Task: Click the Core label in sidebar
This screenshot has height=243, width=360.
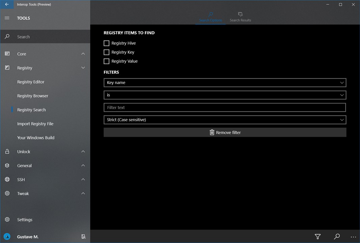Action: (x=22, y=54)
